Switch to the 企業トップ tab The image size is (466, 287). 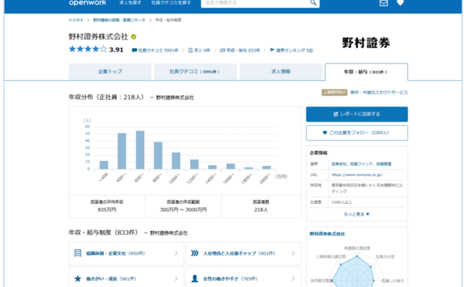click(x=110, y=72)
